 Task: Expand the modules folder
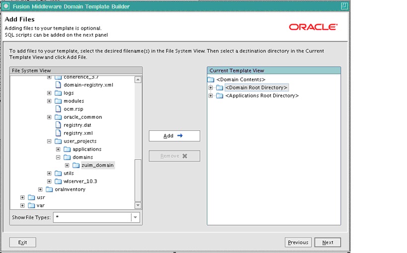coord(49,101)
